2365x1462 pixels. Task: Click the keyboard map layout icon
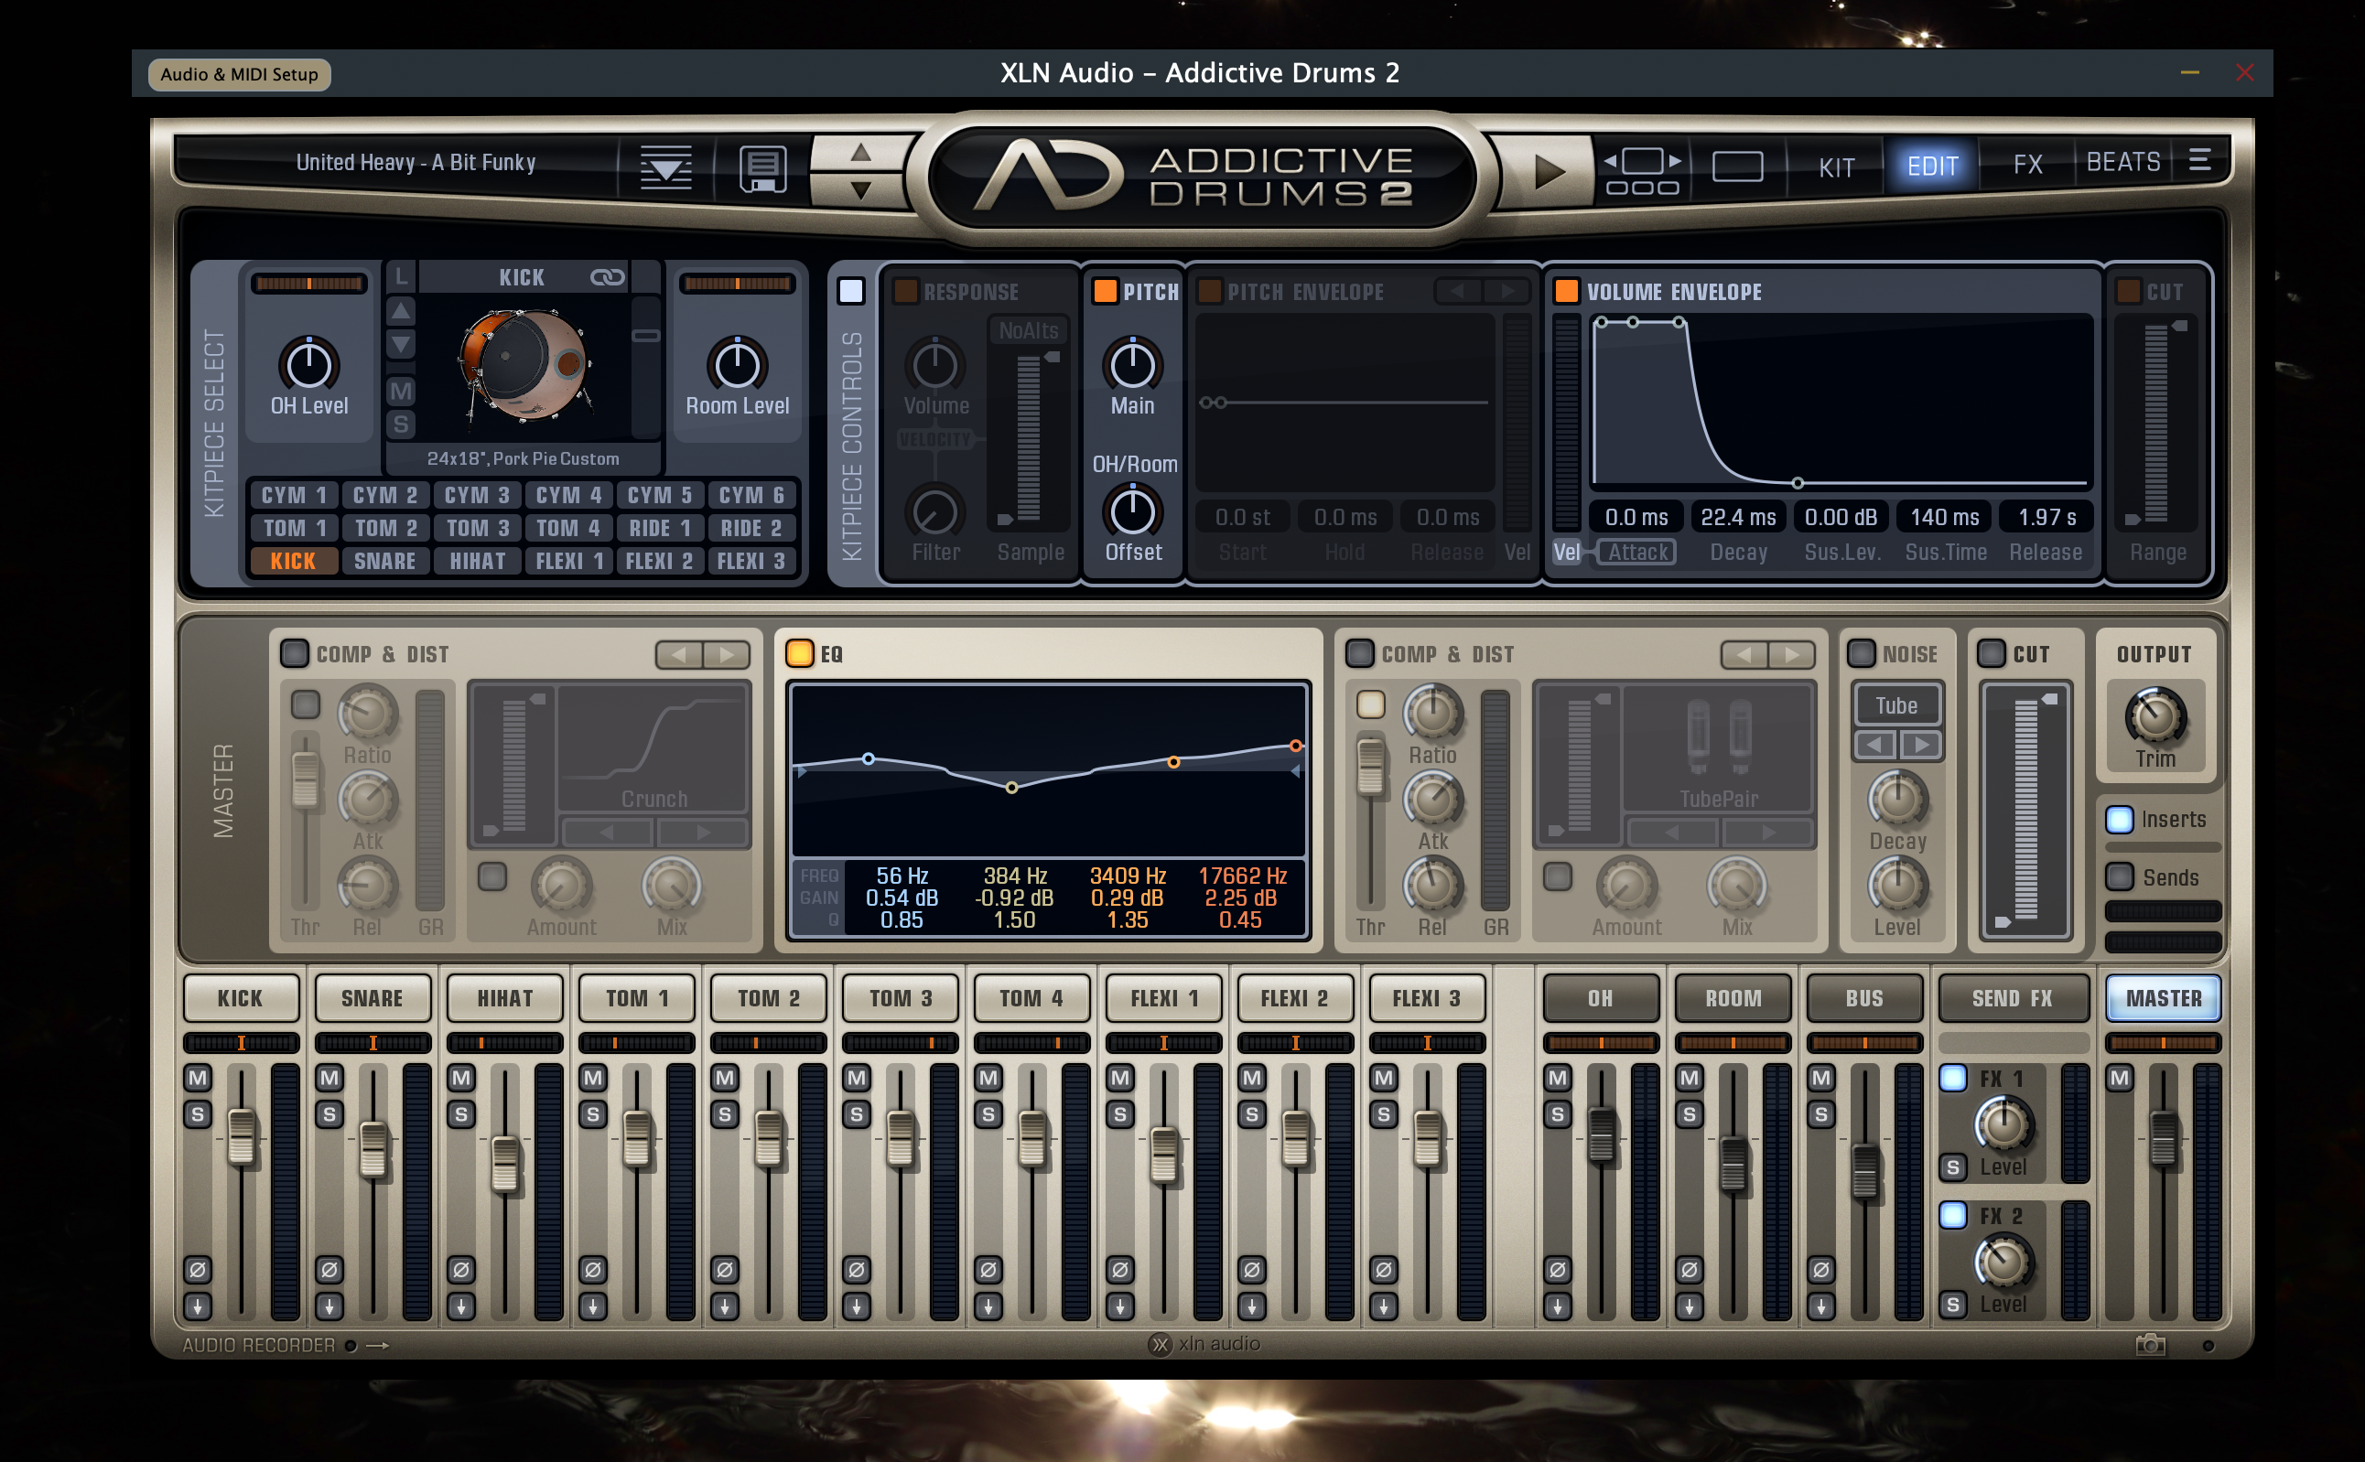(1641, 169)
